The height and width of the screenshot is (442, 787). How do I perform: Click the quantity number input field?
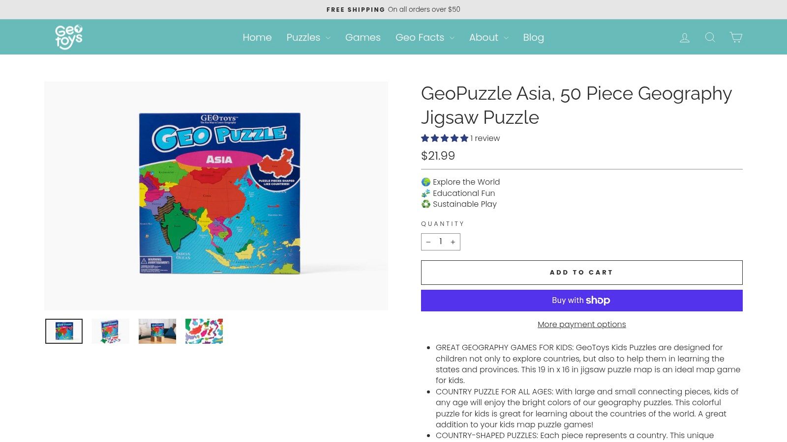pos(441,242)
